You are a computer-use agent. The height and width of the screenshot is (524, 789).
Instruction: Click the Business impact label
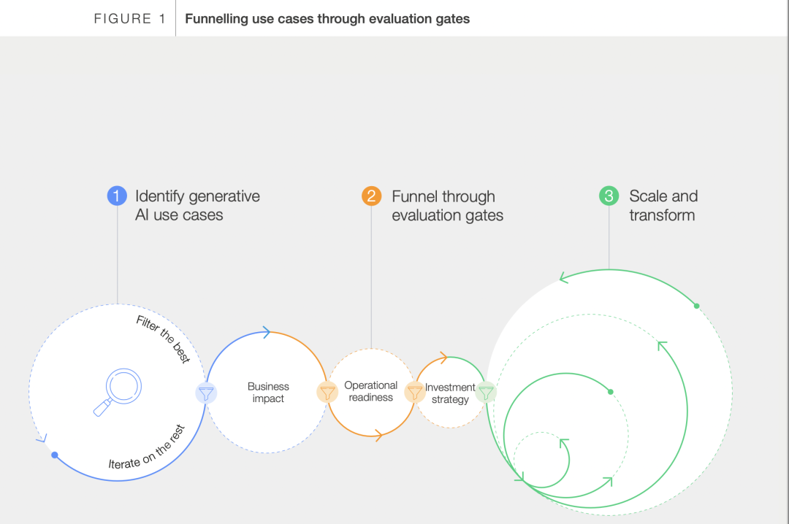click(268, 392)
